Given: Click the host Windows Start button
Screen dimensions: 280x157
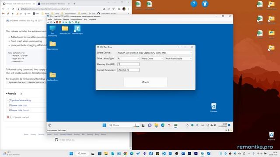Looking at the screenshot, I should (71, 154).
